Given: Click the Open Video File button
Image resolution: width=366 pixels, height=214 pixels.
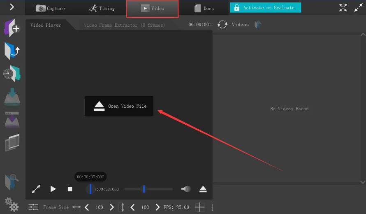Looking at the screenshot, I should pos(119,106).
